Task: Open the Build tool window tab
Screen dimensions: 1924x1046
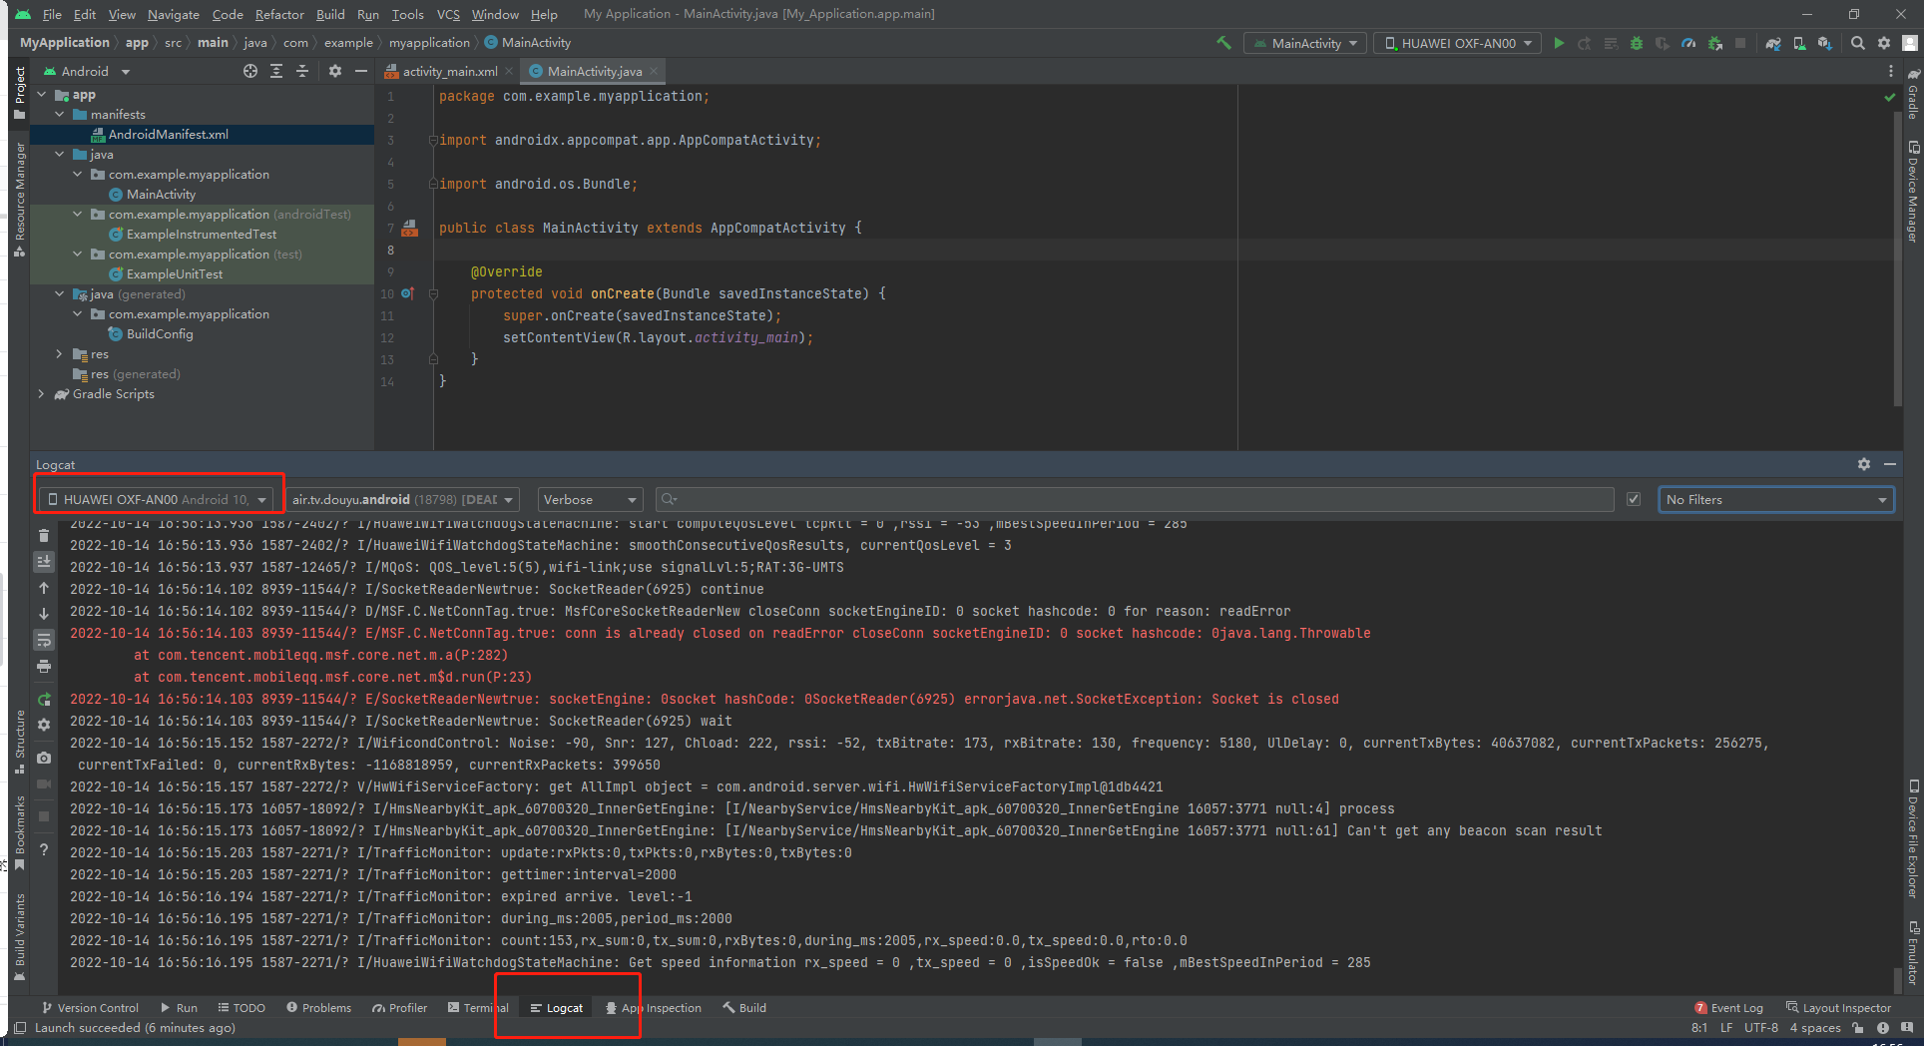Action: click(744, 1008)
